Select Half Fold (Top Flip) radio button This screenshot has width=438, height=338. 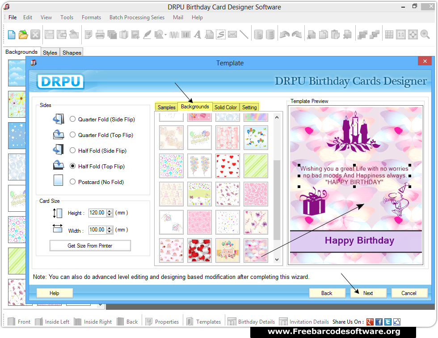click(x=72, y=166)
